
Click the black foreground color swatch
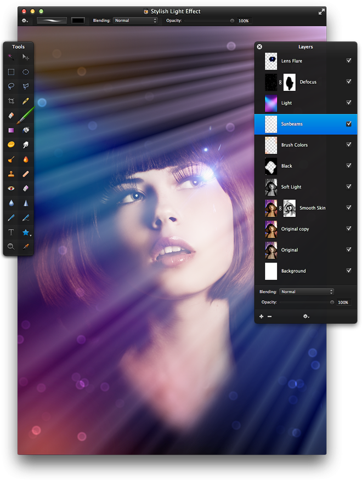pyautogui.click(x=78, y=20)
